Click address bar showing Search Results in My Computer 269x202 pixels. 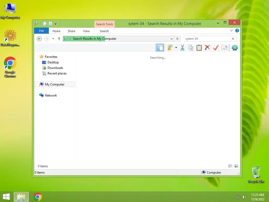point(118,39)
